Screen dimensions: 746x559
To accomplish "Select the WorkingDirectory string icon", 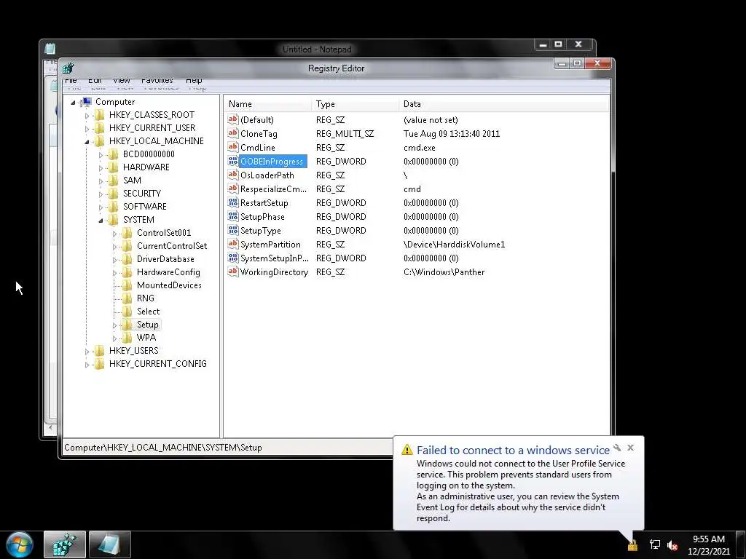I will tap(232, 272).
